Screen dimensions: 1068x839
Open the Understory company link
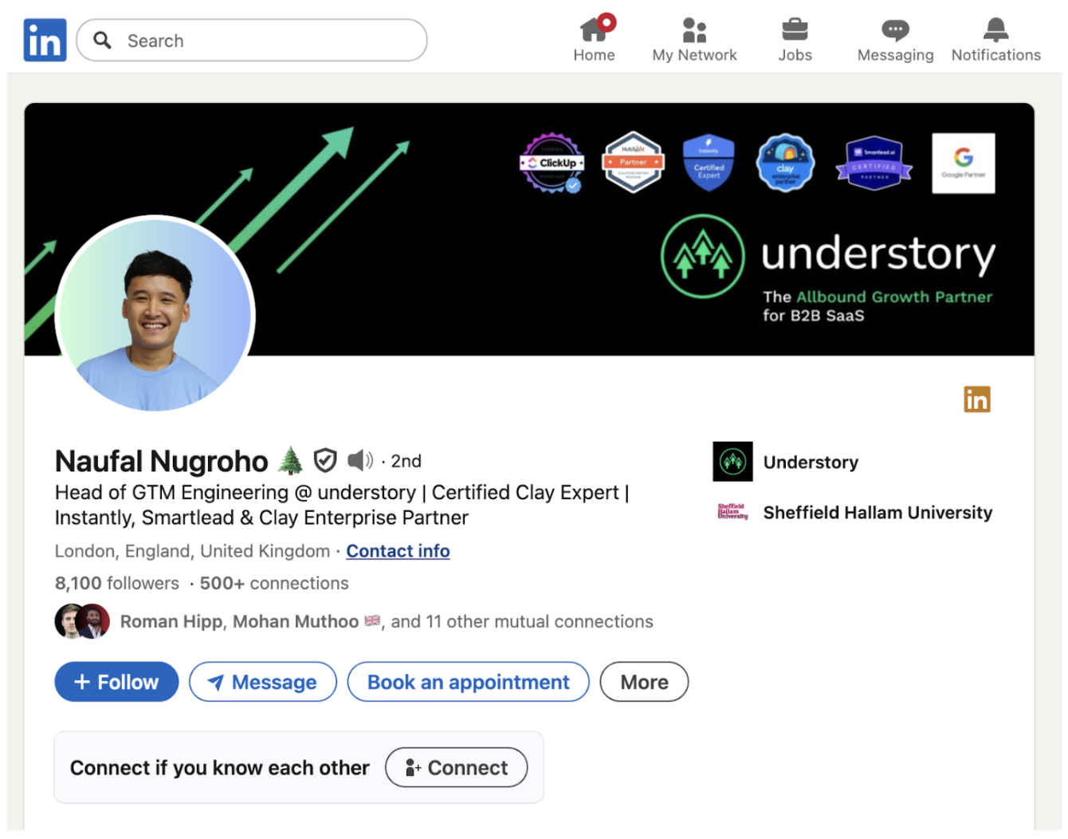tap(811, 462)
